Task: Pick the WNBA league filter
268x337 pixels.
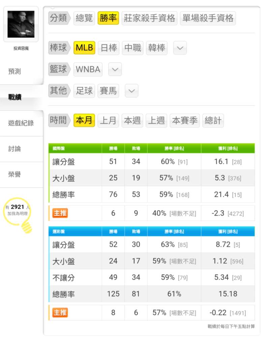Action: click(88, 69)
